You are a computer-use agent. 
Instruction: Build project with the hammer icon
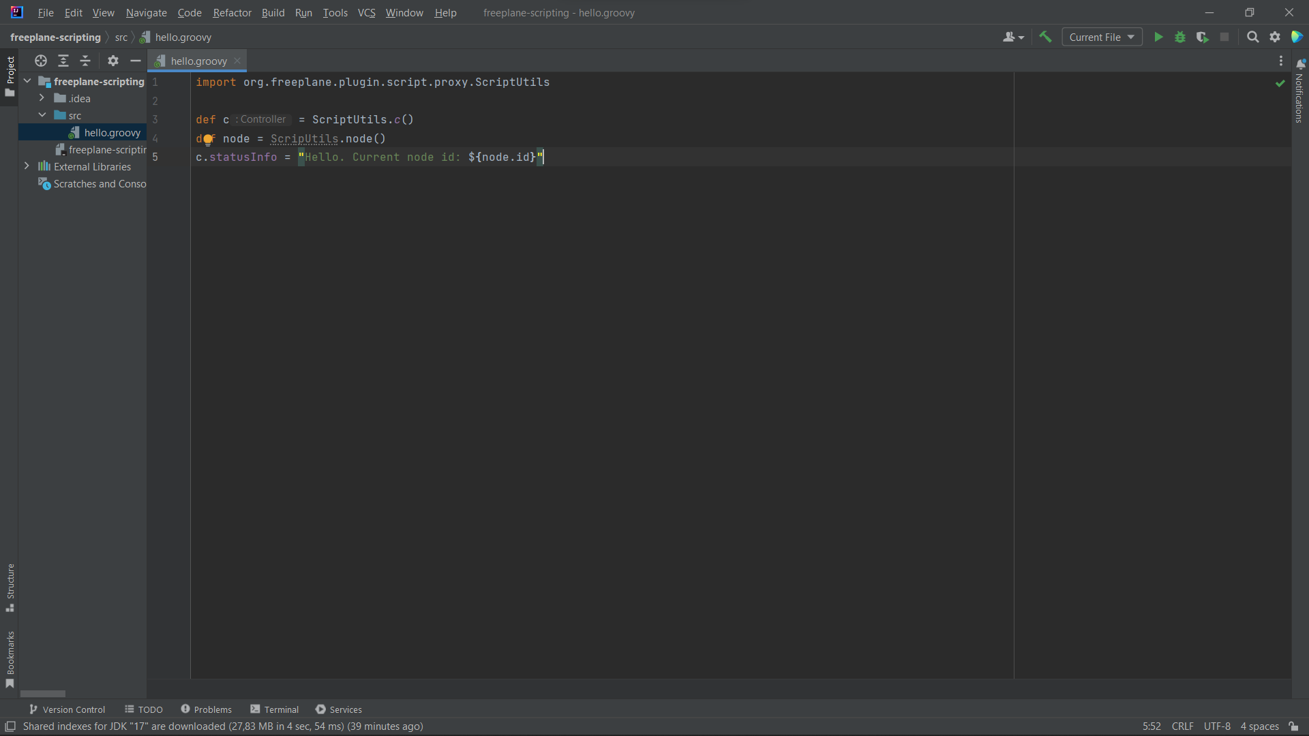[1045, 37]
